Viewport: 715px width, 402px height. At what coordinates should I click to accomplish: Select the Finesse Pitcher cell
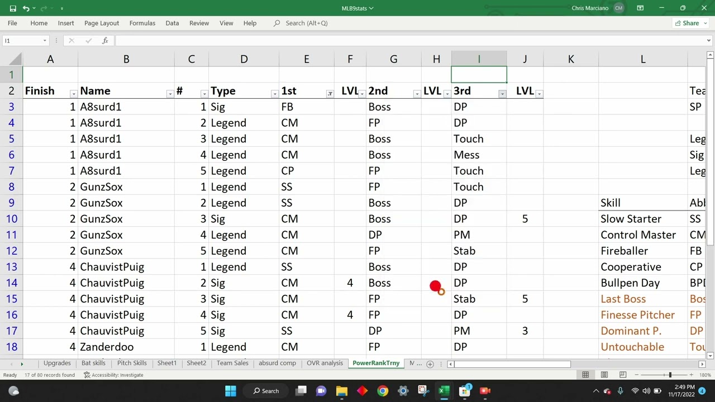click(642, 315)
